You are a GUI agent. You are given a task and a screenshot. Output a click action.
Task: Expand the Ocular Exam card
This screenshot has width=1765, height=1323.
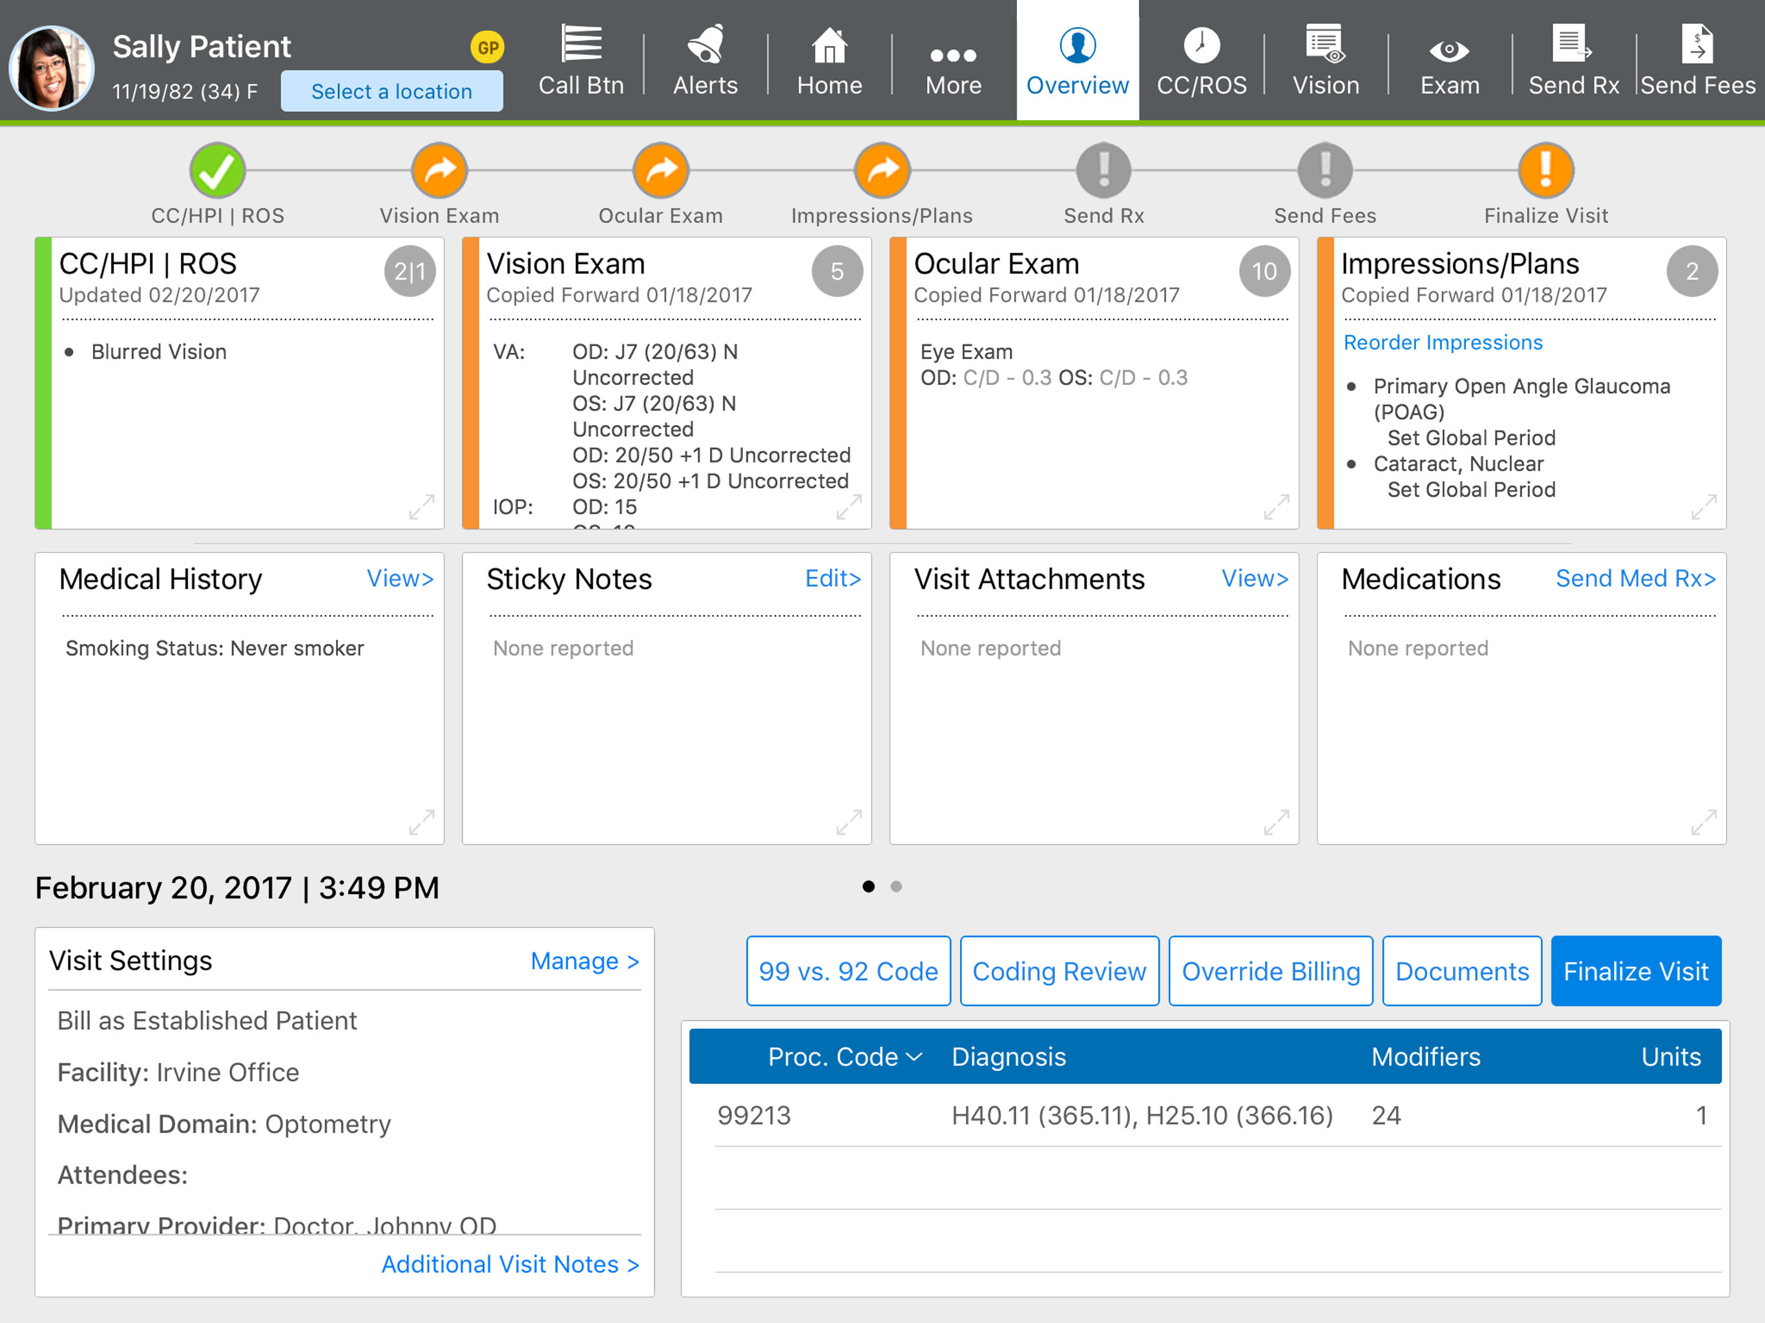[x=1276, y=506]
